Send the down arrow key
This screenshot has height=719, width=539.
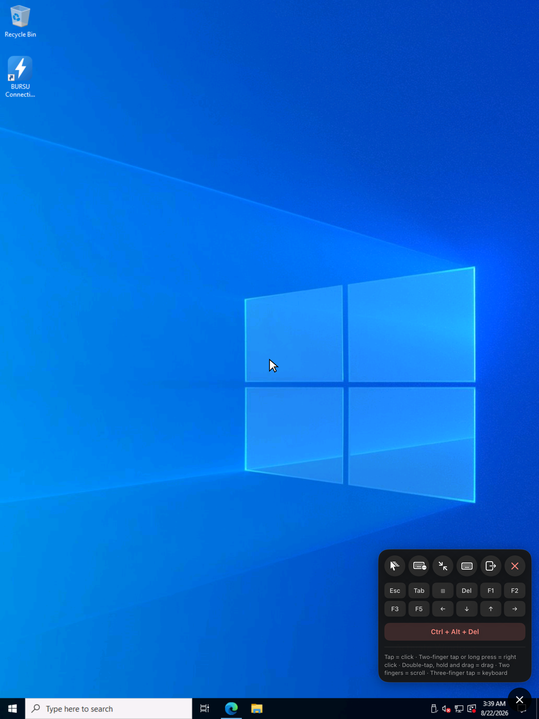coord(467,609)
